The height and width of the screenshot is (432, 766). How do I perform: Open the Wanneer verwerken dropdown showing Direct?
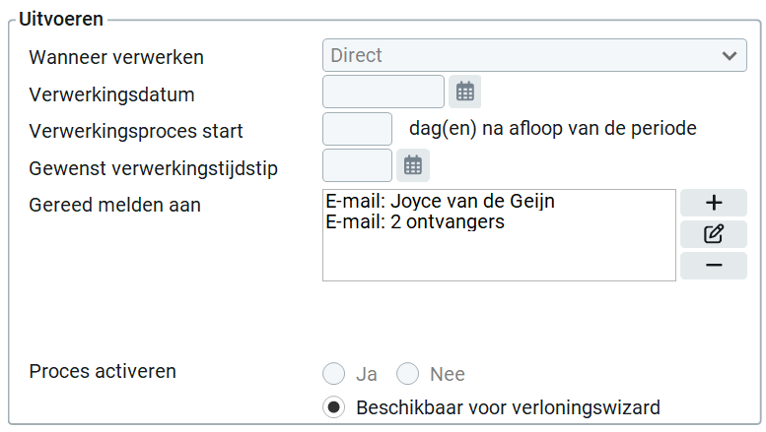[534, 55]
